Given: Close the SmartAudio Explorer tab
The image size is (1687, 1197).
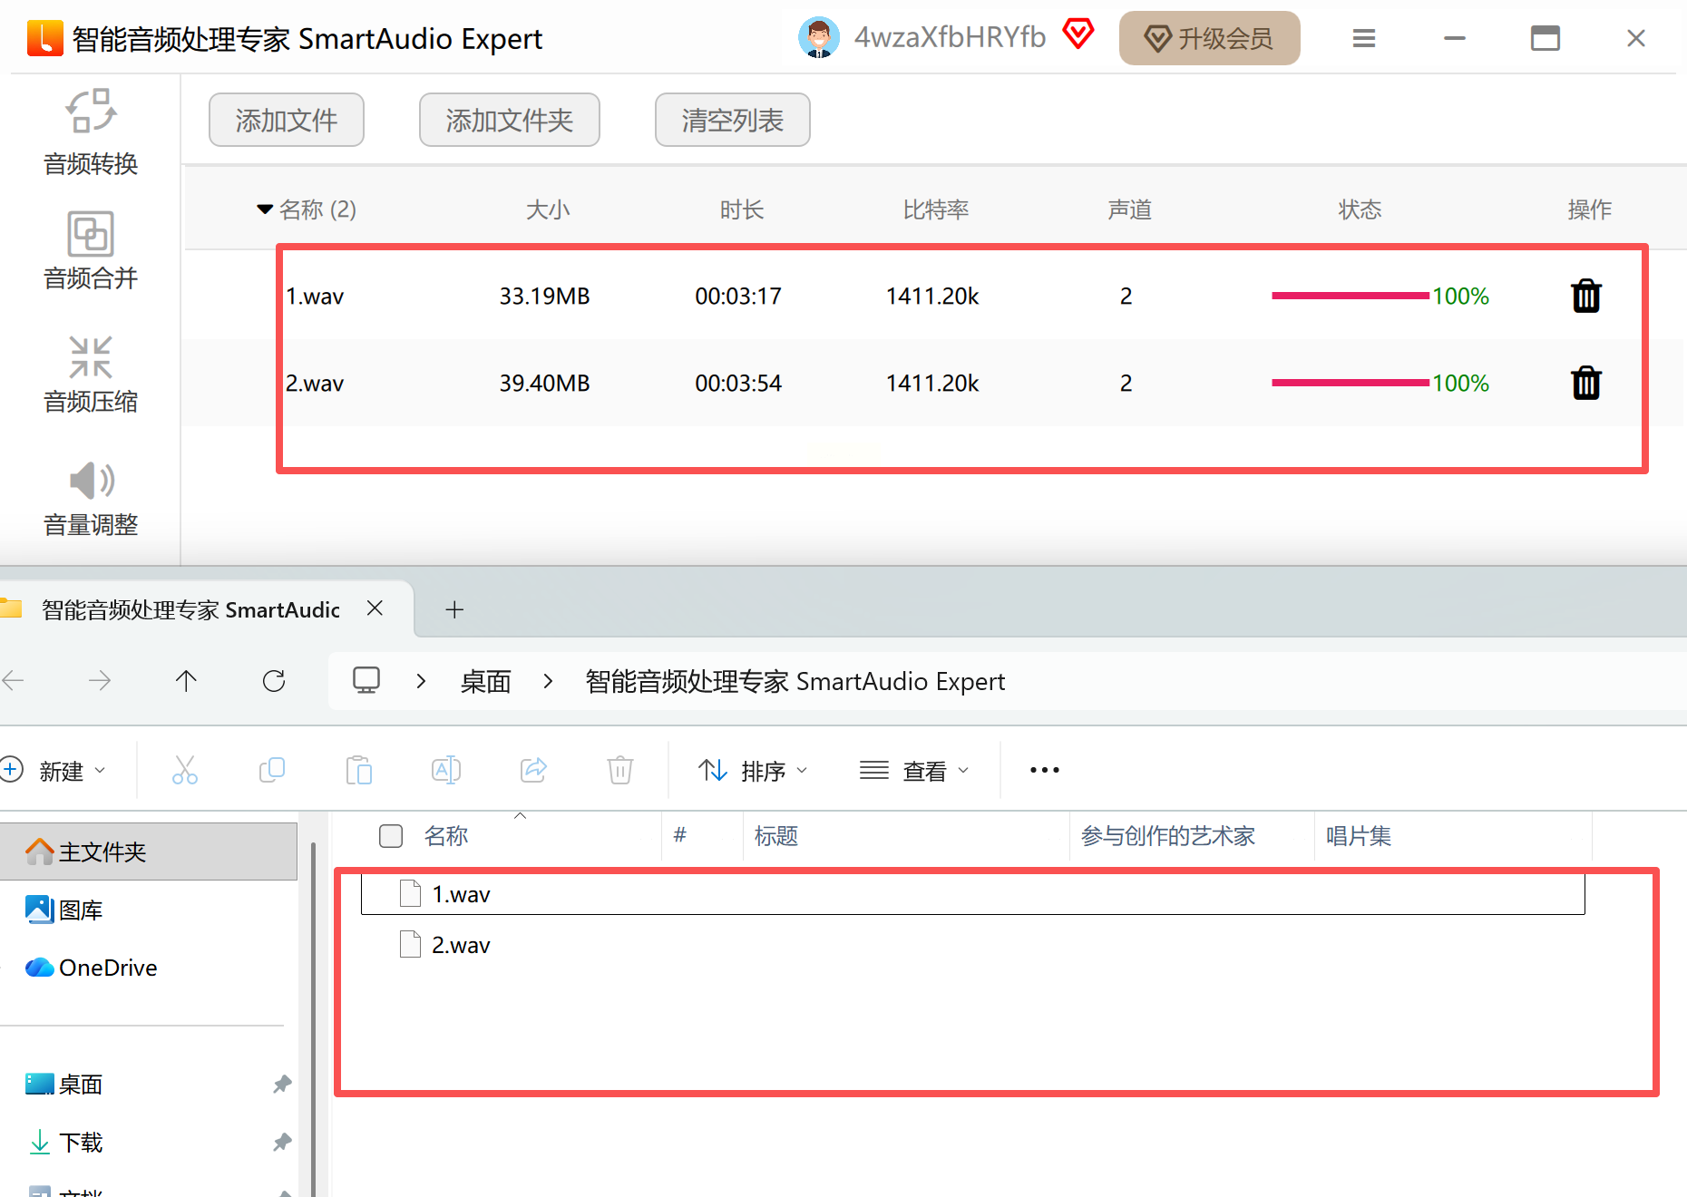Looking at the screenshot, I should (375, 608).
